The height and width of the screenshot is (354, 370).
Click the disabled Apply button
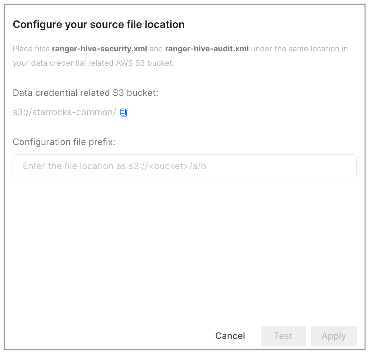point(334,336)
